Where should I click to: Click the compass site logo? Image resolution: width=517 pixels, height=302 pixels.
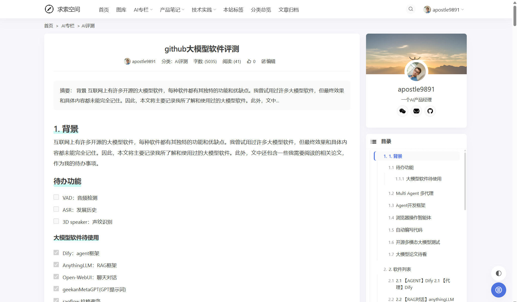[x=49, y=9]
